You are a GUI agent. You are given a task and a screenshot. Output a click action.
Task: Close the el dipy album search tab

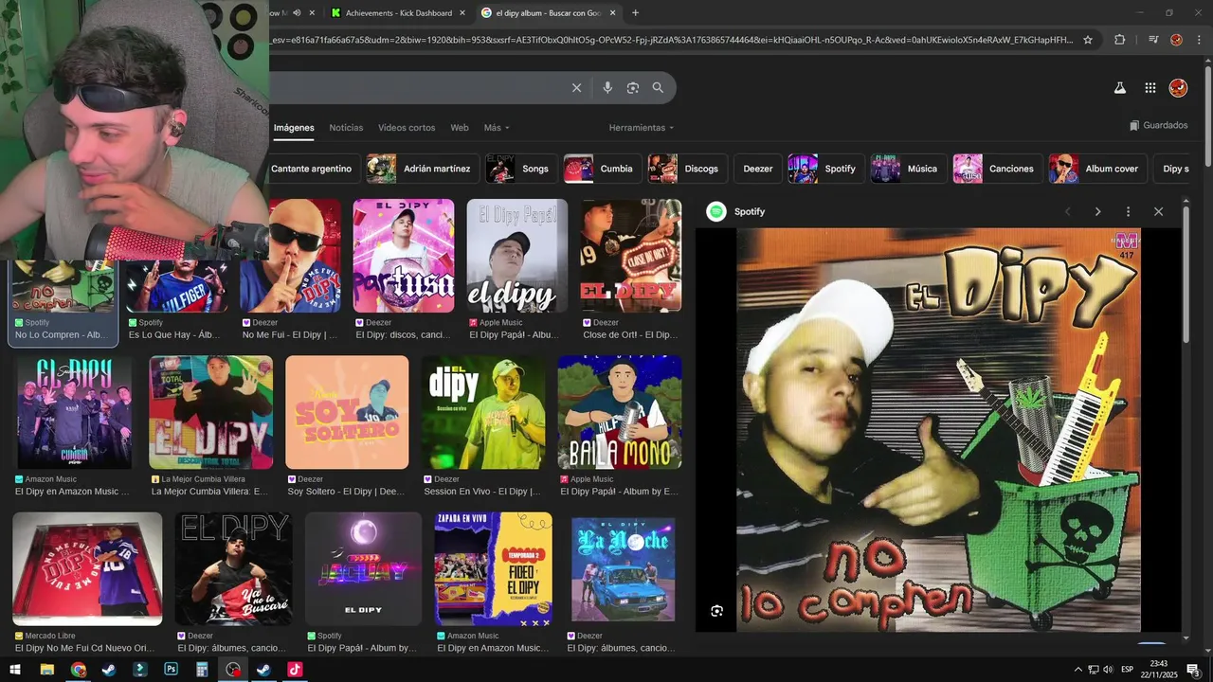pyautogui.click(x=612, y=13)
